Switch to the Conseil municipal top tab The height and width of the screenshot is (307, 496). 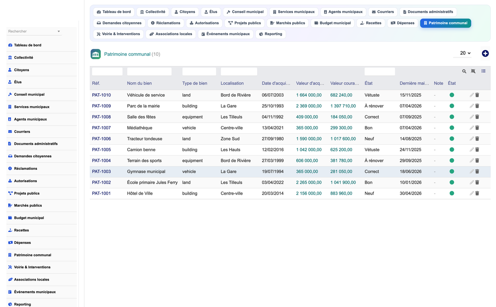pos(245,12)
